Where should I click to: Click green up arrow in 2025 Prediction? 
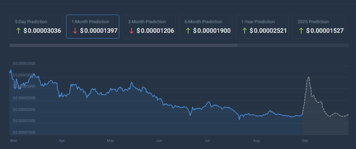click(x=301, y=31)
